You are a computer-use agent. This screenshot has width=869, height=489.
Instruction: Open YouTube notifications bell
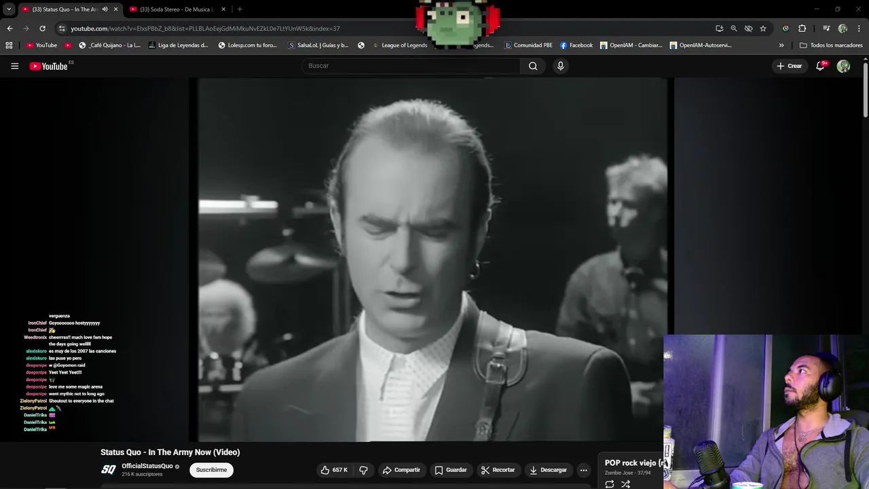821,66
